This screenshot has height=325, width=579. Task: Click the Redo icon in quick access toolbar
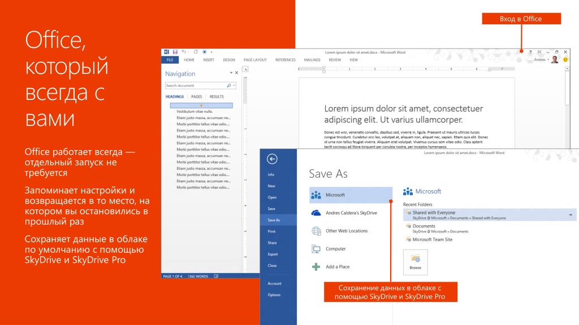196,52
